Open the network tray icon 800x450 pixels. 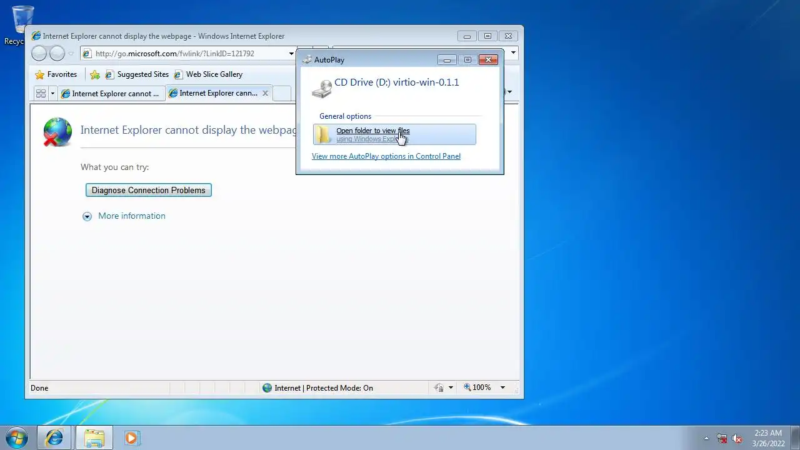pyautogui.click(x=722, y=438)
